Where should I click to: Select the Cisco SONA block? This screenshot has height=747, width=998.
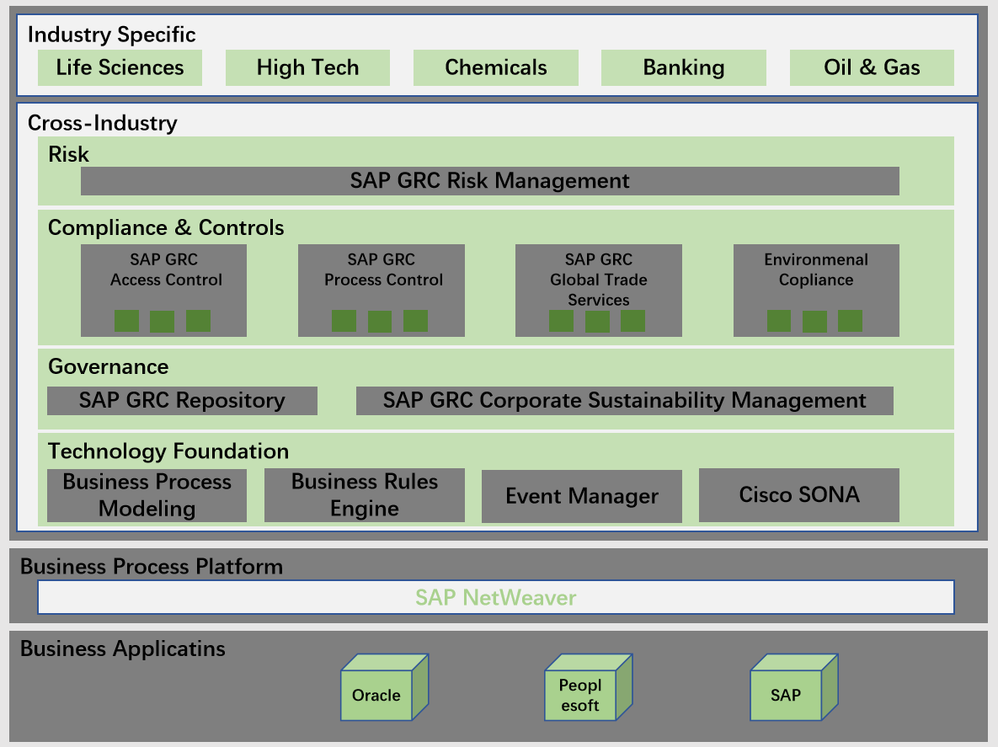799,495
